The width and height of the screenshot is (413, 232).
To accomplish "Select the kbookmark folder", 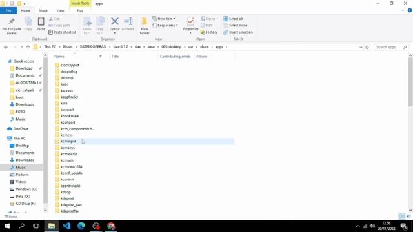I will pyautogui.click(x=70, y=116).
